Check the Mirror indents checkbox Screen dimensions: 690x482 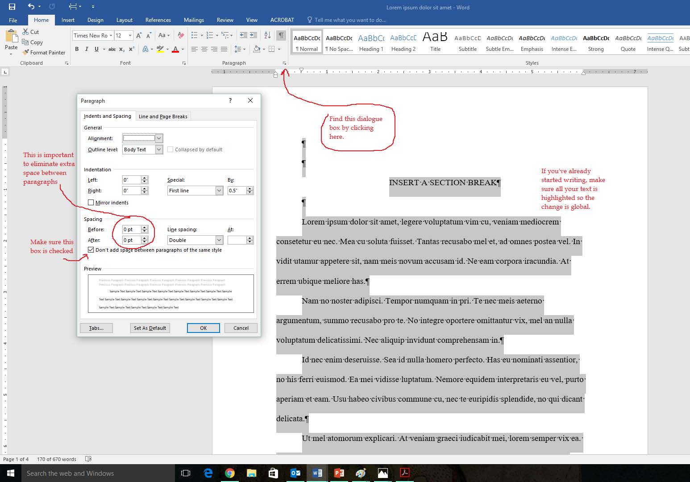point(91,203)
